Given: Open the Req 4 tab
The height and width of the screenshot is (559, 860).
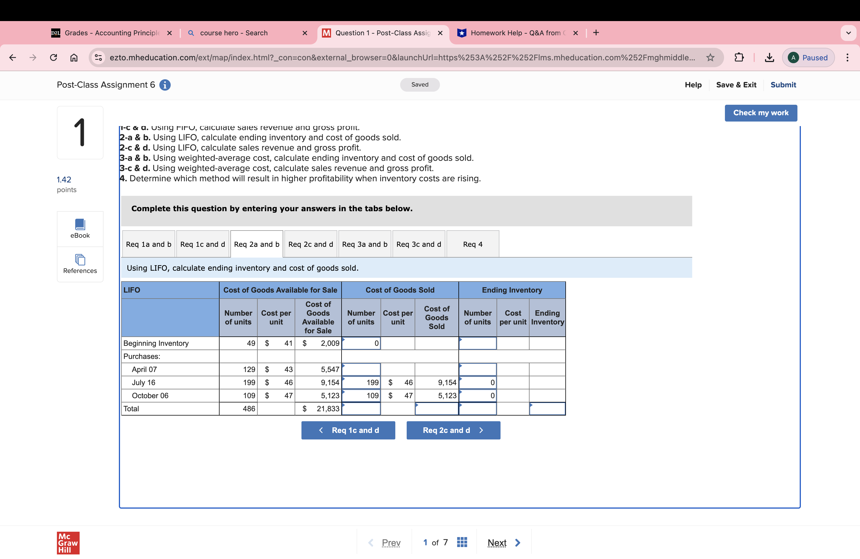Looking at the screenshot, I should coord(473,244).
